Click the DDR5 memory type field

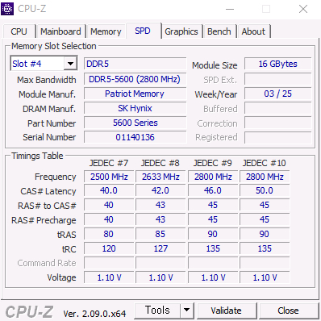pyautogui.click(x=135, y=64)
